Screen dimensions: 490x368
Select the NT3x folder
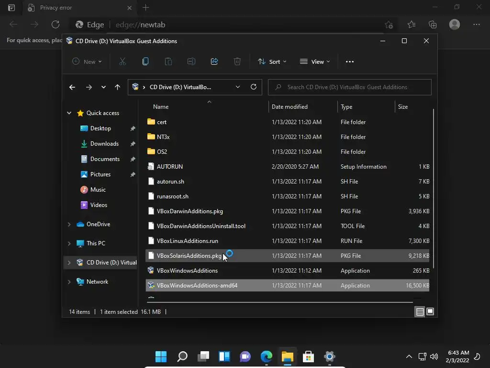tap(288, 137)
